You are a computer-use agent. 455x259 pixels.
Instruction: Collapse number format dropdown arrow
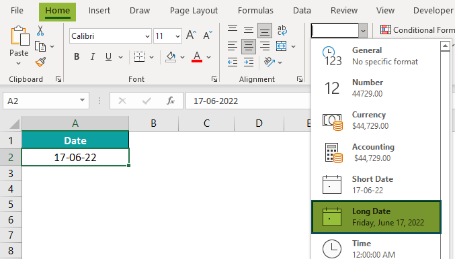363,31
